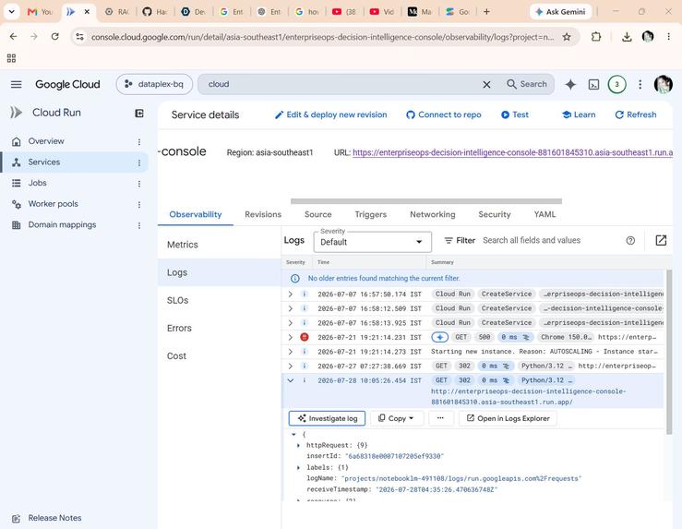The image size is (682, 529).
Task: Open the Google Cloud navigation hamburger menu
Action: tap(16, 84)
